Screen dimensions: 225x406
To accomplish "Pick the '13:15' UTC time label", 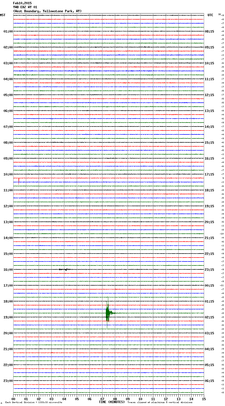I will [209, 111].
